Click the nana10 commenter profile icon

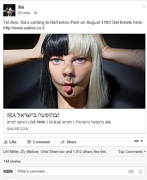(8, 171)
